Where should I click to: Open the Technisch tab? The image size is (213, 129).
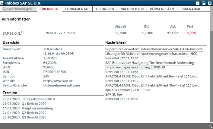(x=105, y=9)
